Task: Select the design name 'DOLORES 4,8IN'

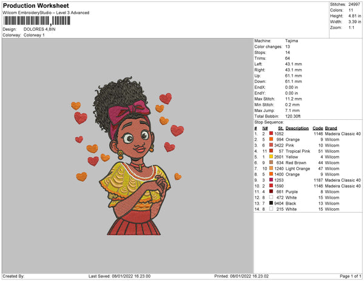Action: point(39,29)
